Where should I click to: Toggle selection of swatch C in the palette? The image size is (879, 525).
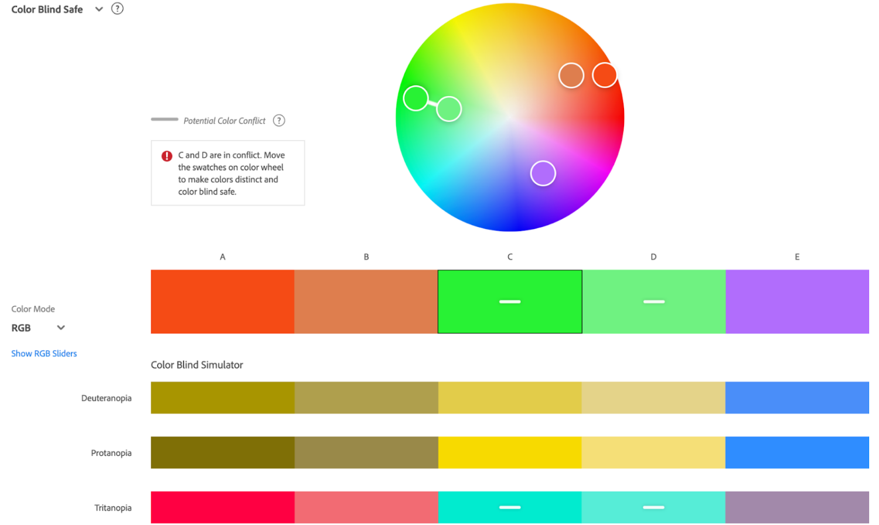[x=509, y=301]
